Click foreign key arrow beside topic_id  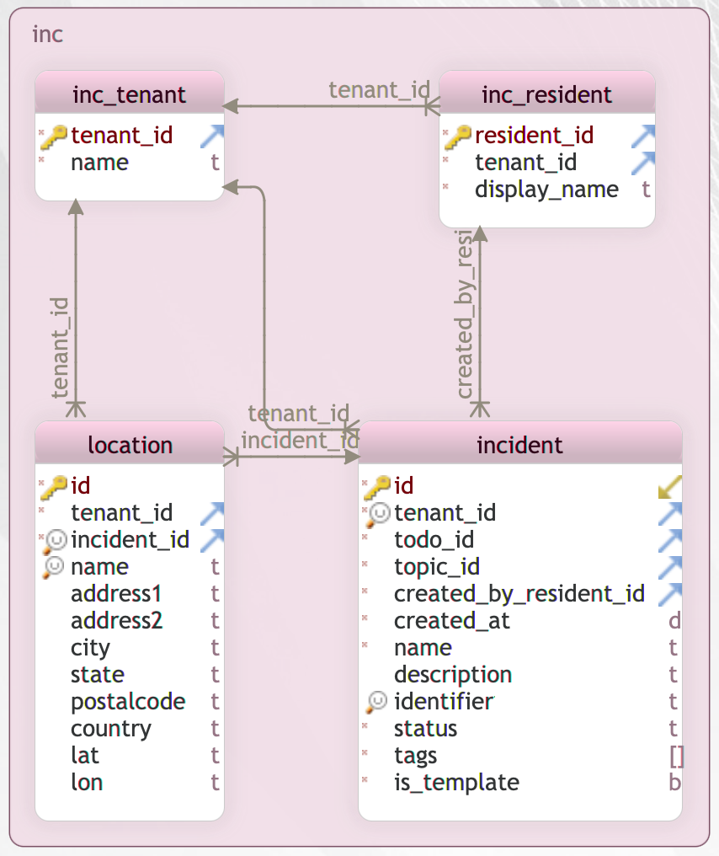point(670,567)
